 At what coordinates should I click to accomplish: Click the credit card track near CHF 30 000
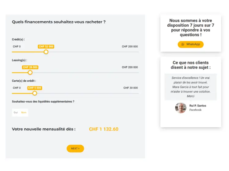[136, 93]
